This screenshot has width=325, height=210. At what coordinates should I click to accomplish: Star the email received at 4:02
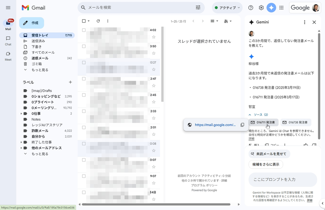point(154,37)
